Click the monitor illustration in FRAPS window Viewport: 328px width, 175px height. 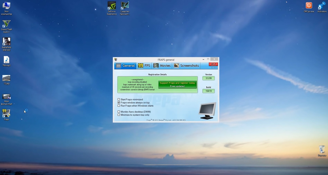coord(207,111)
